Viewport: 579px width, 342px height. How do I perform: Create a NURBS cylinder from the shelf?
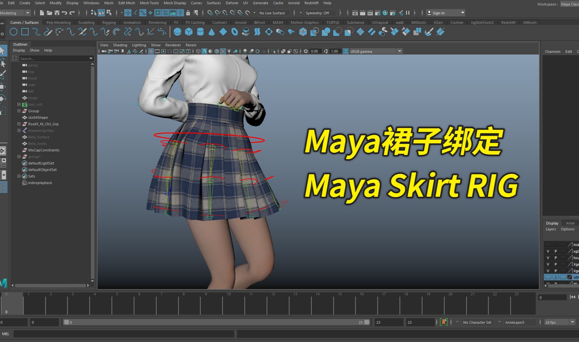[200, 32]
